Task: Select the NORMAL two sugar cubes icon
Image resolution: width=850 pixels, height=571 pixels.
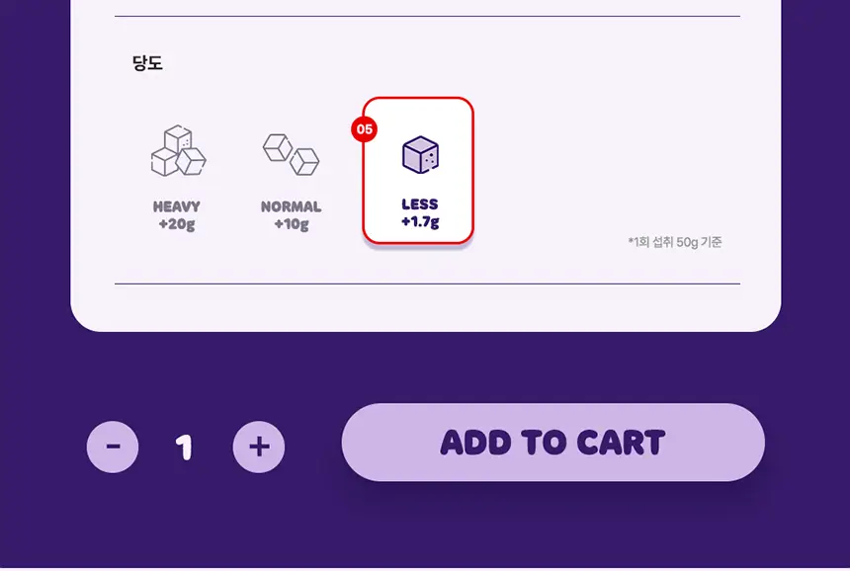Action: coord(292,154)
